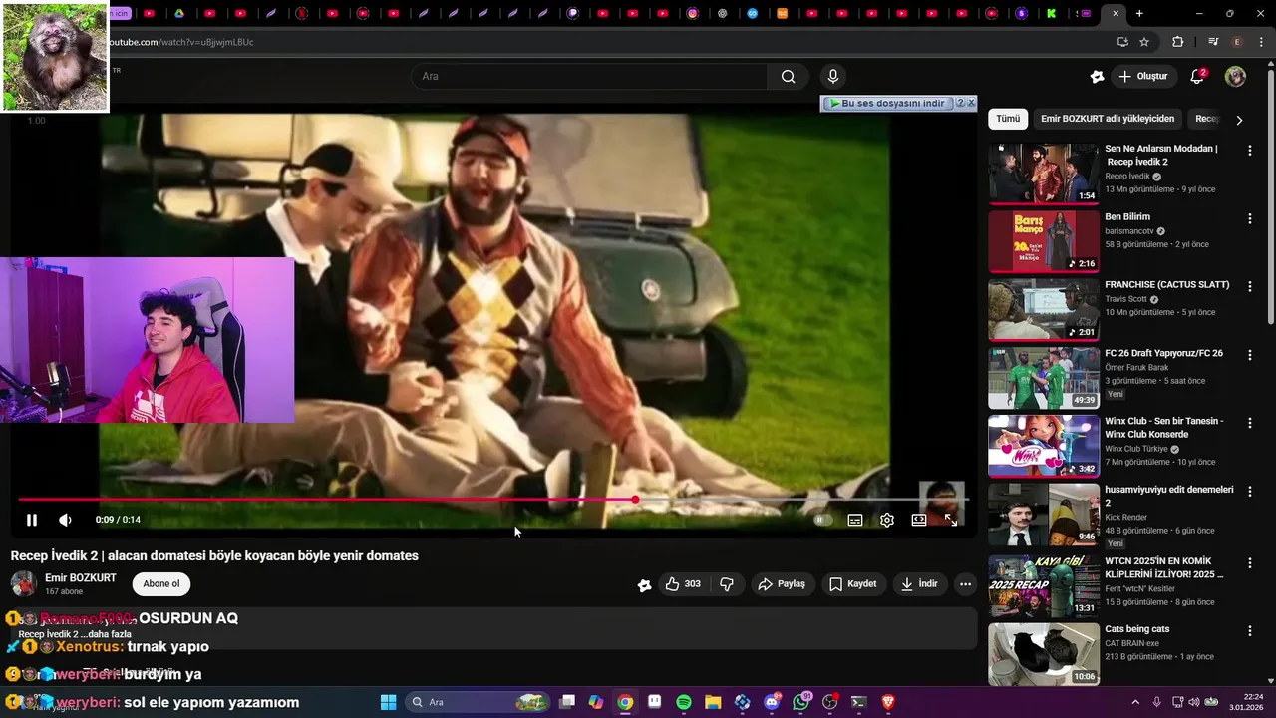Open Spotify from the taskbar

684,702
